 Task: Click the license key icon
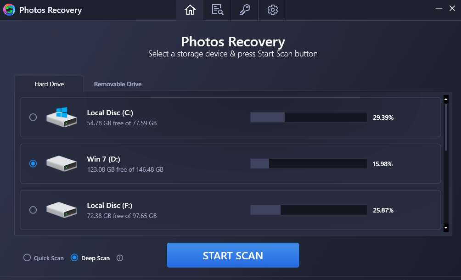(244, 10)
